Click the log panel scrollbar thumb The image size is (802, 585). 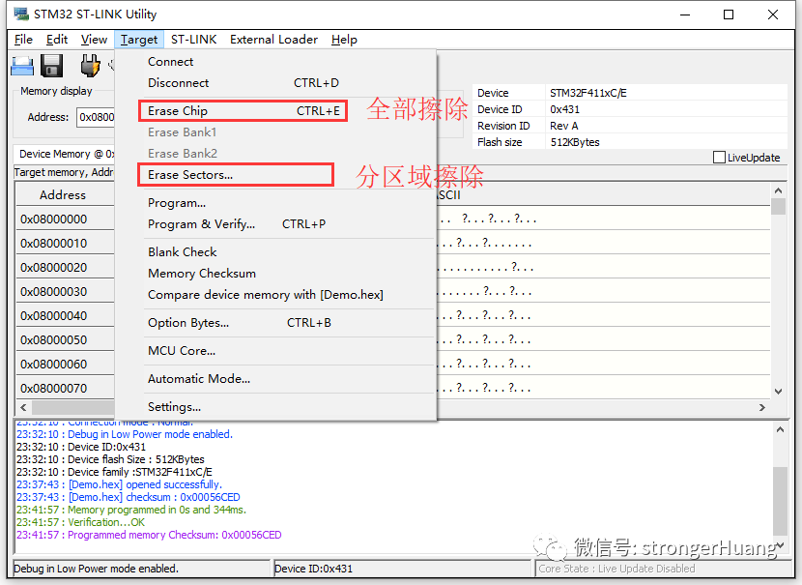[780, 501]
